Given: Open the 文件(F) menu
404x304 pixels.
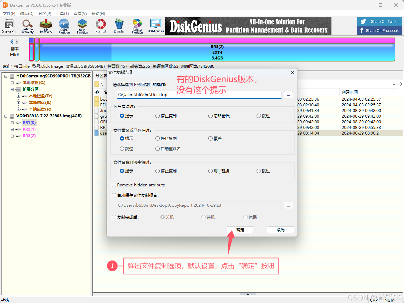Looking at the screenshot, I should point(9,14).
